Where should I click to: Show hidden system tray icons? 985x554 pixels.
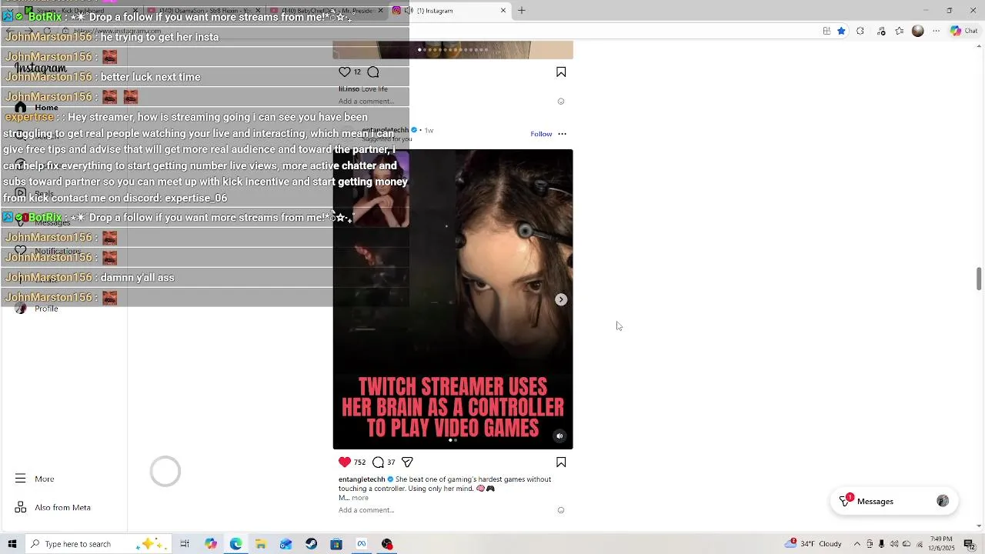[857, 544]
